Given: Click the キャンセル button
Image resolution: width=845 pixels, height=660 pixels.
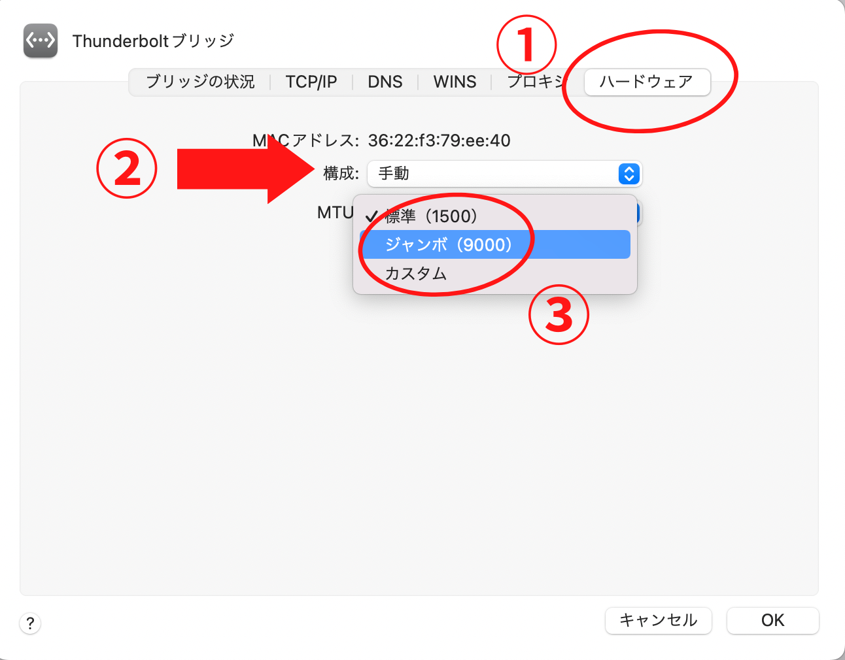Looking at the screenshot, I should [x=659, y=620].
